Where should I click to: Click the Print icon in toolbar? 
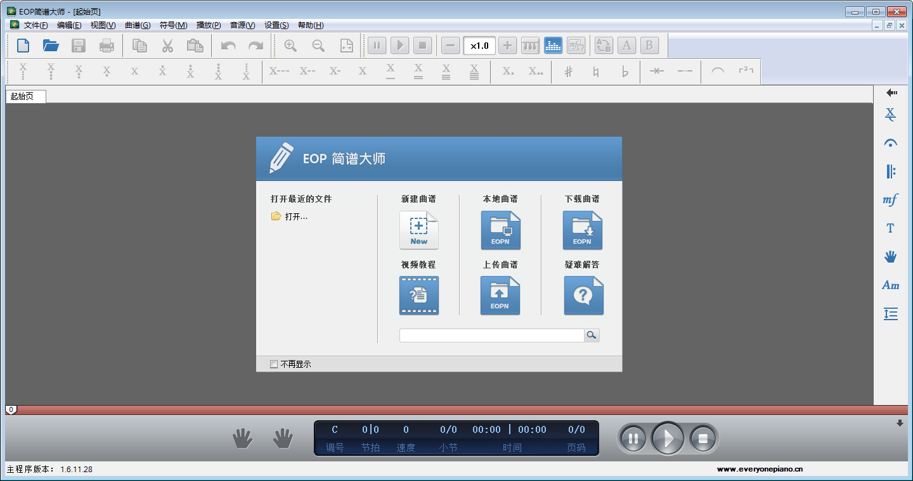coord(107,46)
